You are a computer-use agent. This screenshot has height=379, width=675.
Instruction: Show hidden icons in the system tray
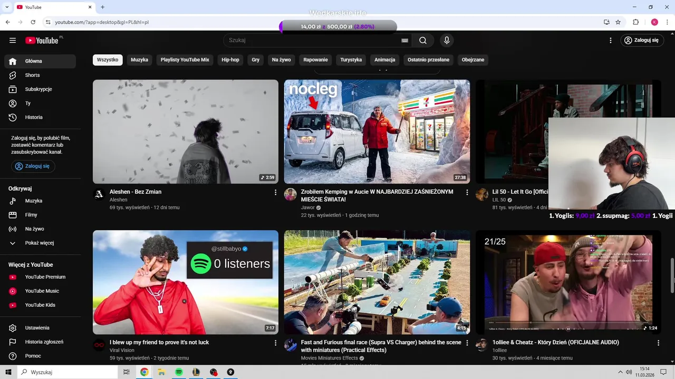coord(621,372)
